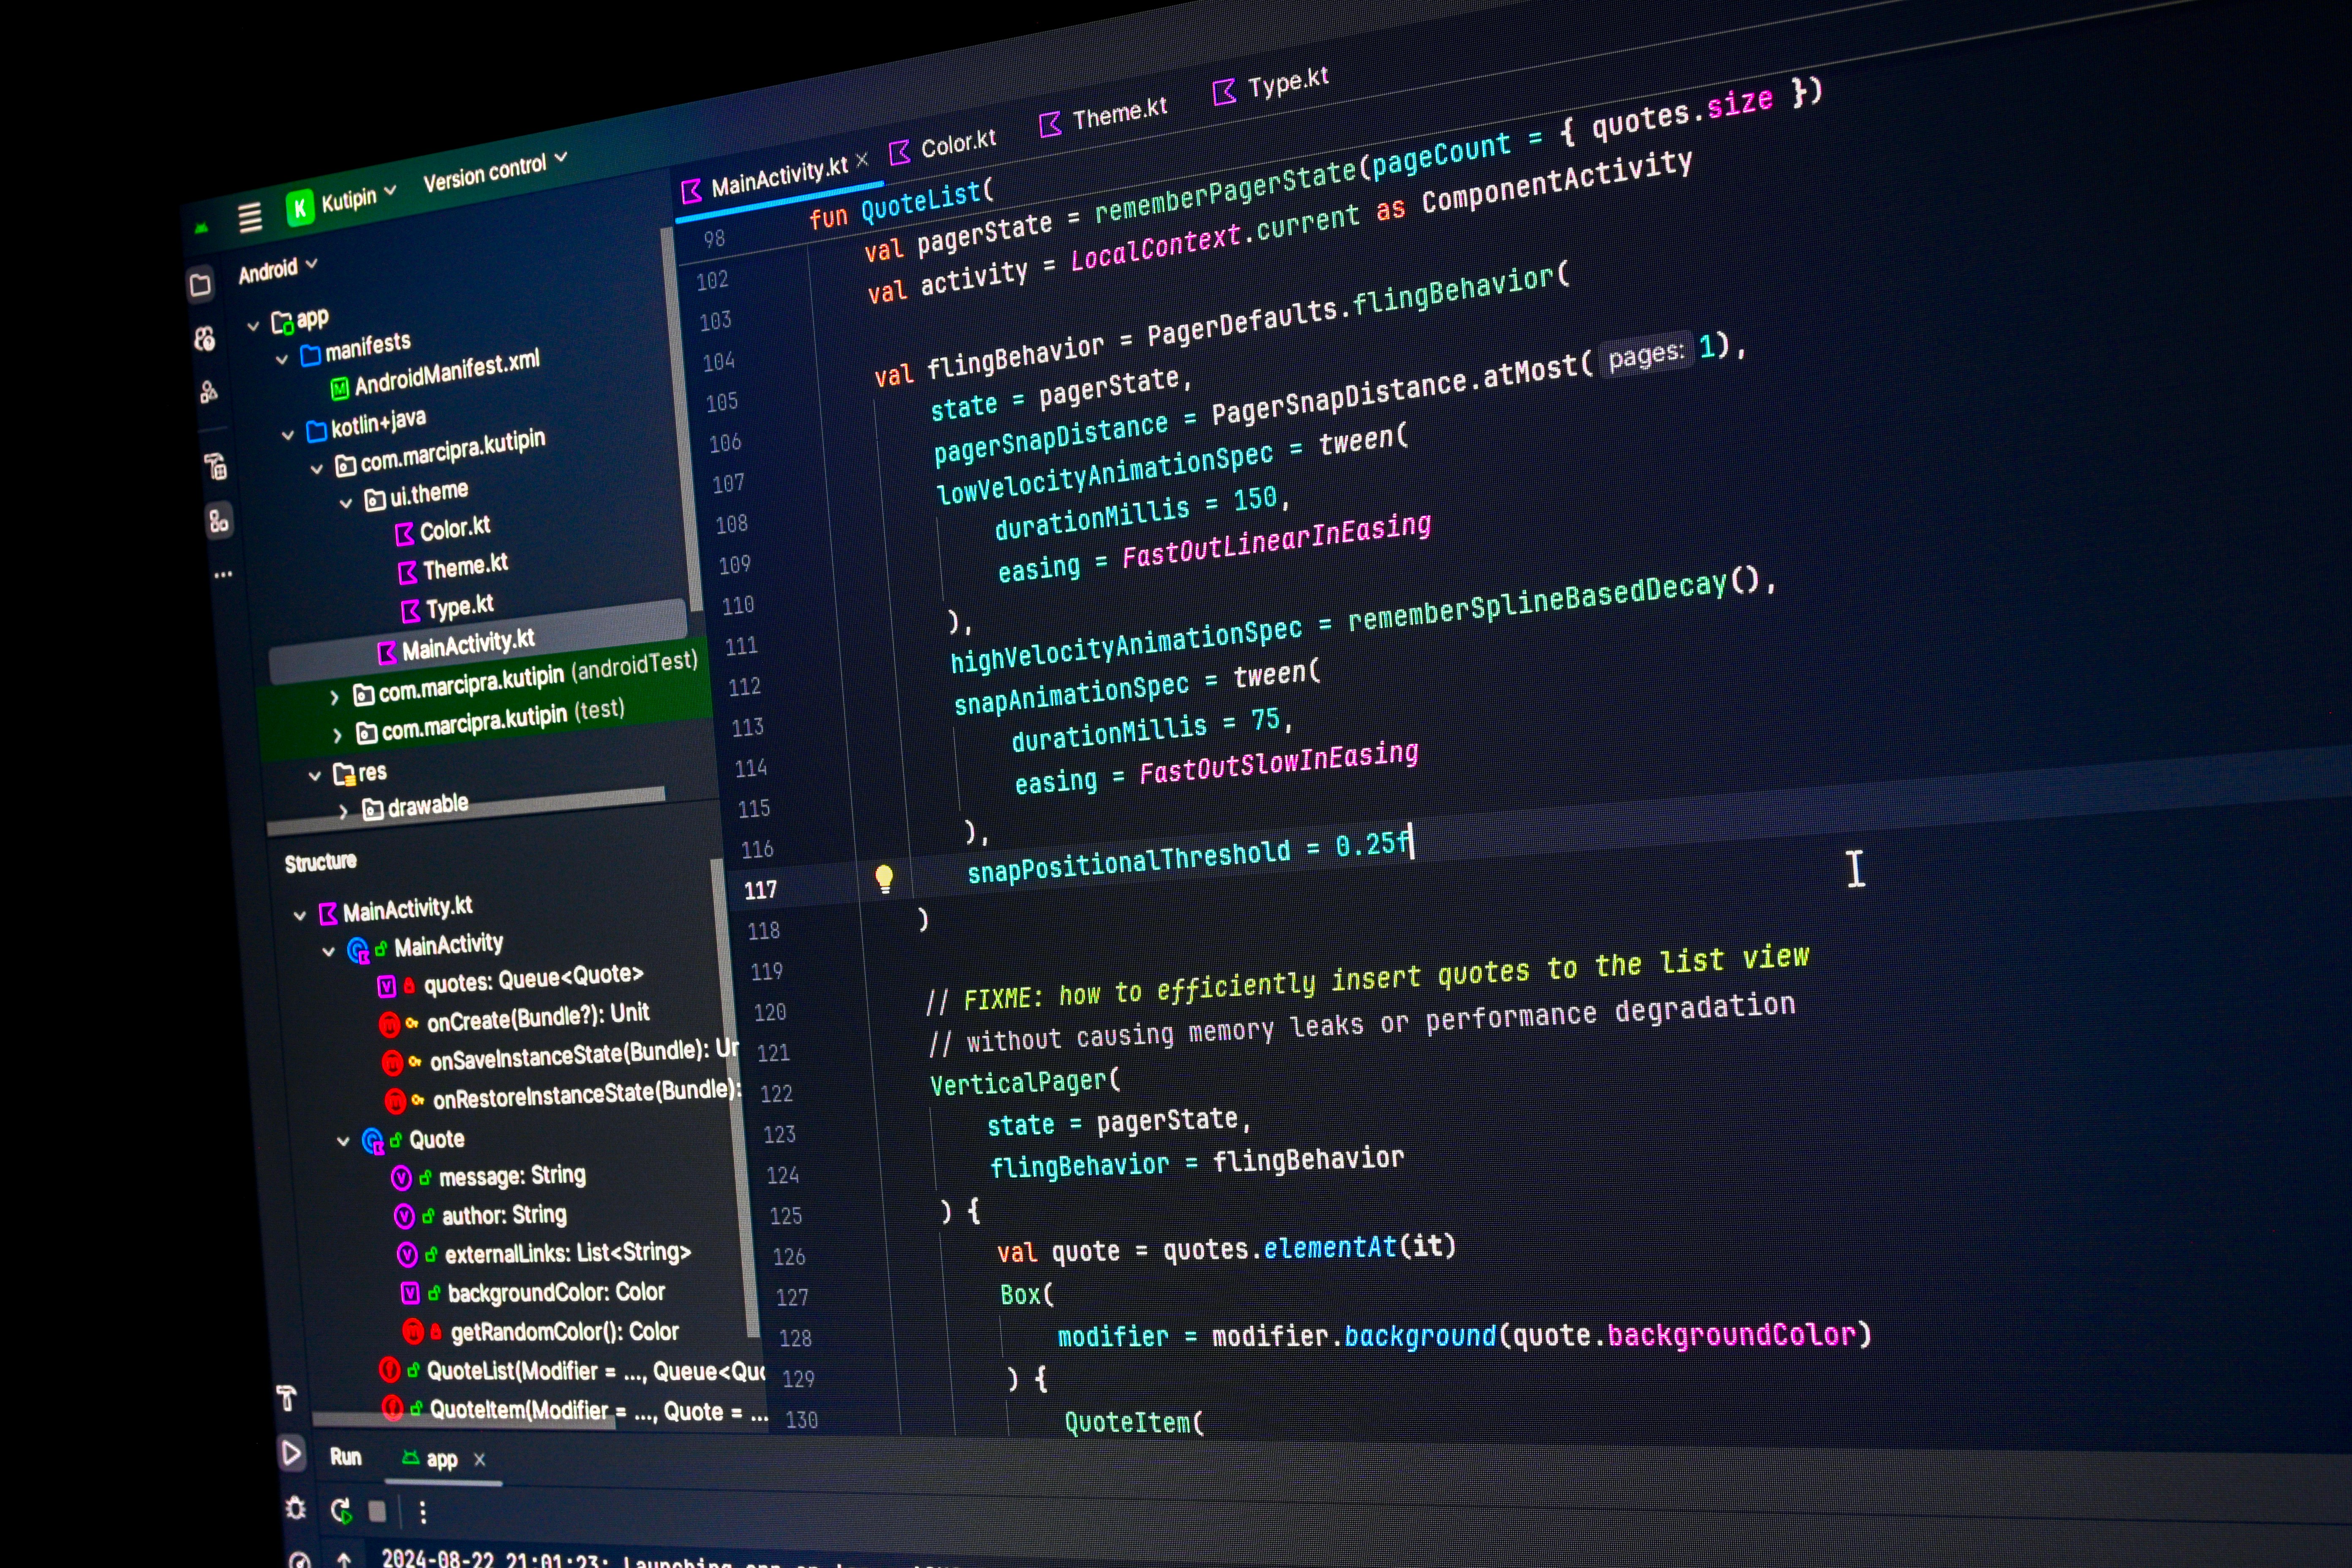Click the Rerun app icon
This screenshot has height=1568, width=2352.
341,1510
